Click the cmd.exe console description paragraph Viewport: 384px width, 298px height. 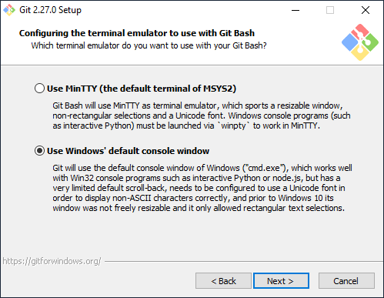coord(202,188)
